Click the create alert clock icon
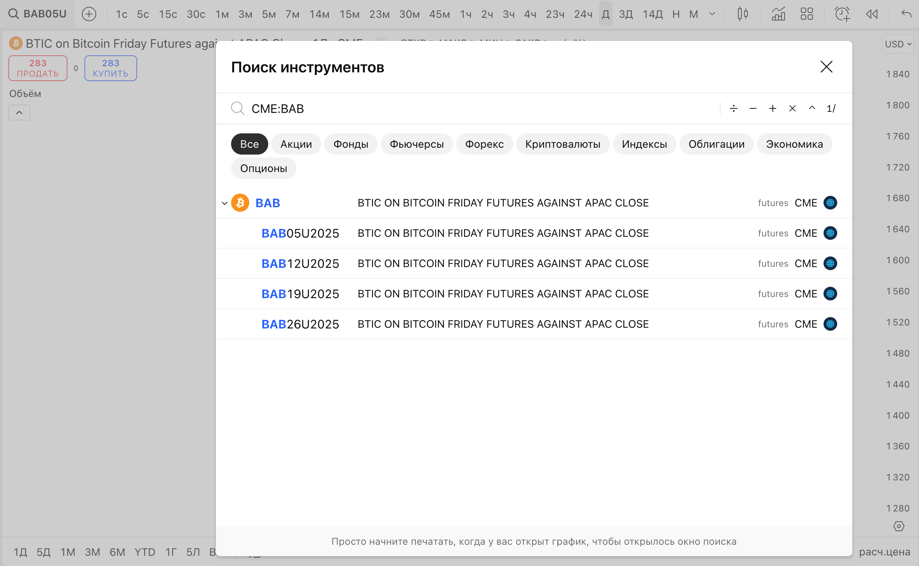Screen dimensions: 919x566 (x=842, y=14)
